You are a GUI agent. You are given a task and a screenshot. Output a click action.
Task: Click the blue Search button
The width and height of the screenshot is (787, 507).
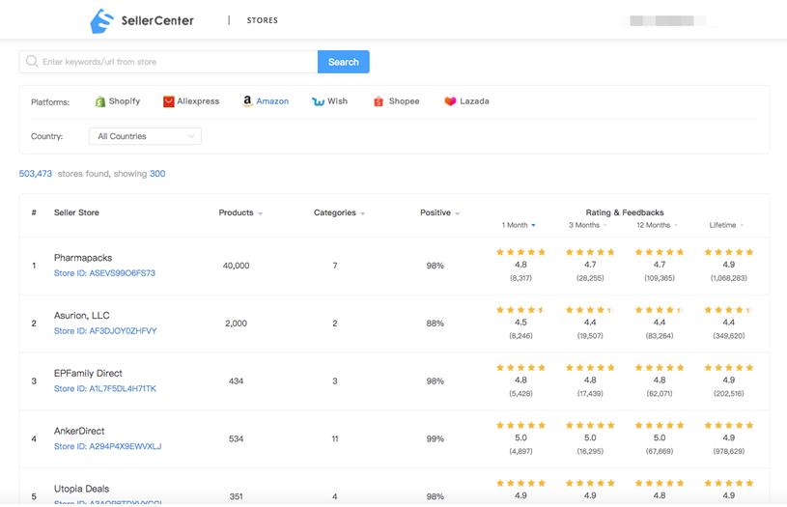point(344,62)
